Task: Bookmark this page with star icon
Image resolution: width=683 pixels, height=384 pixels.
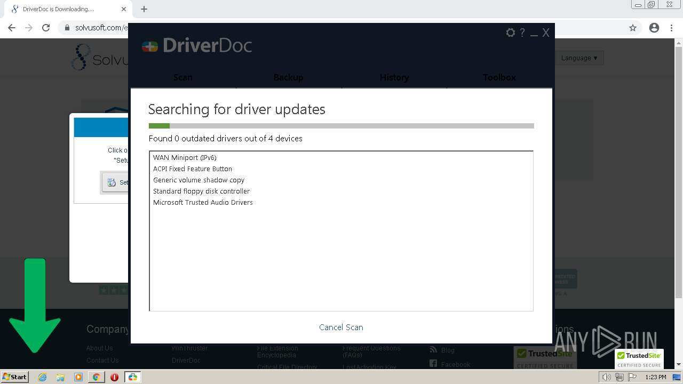Action: click(633, 28)
